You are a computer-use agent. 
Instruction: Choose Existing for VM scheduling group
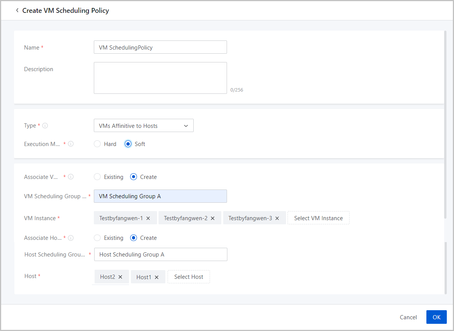coord(98,177)
